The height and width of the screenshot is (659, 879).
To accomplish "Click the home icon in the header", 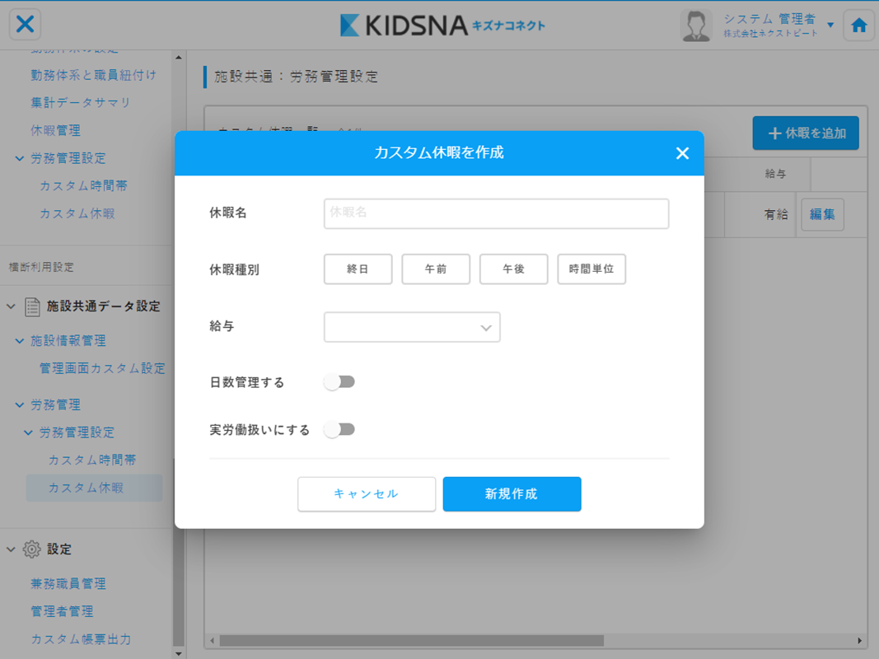I will pyautogui.click(x=859, y=26).
